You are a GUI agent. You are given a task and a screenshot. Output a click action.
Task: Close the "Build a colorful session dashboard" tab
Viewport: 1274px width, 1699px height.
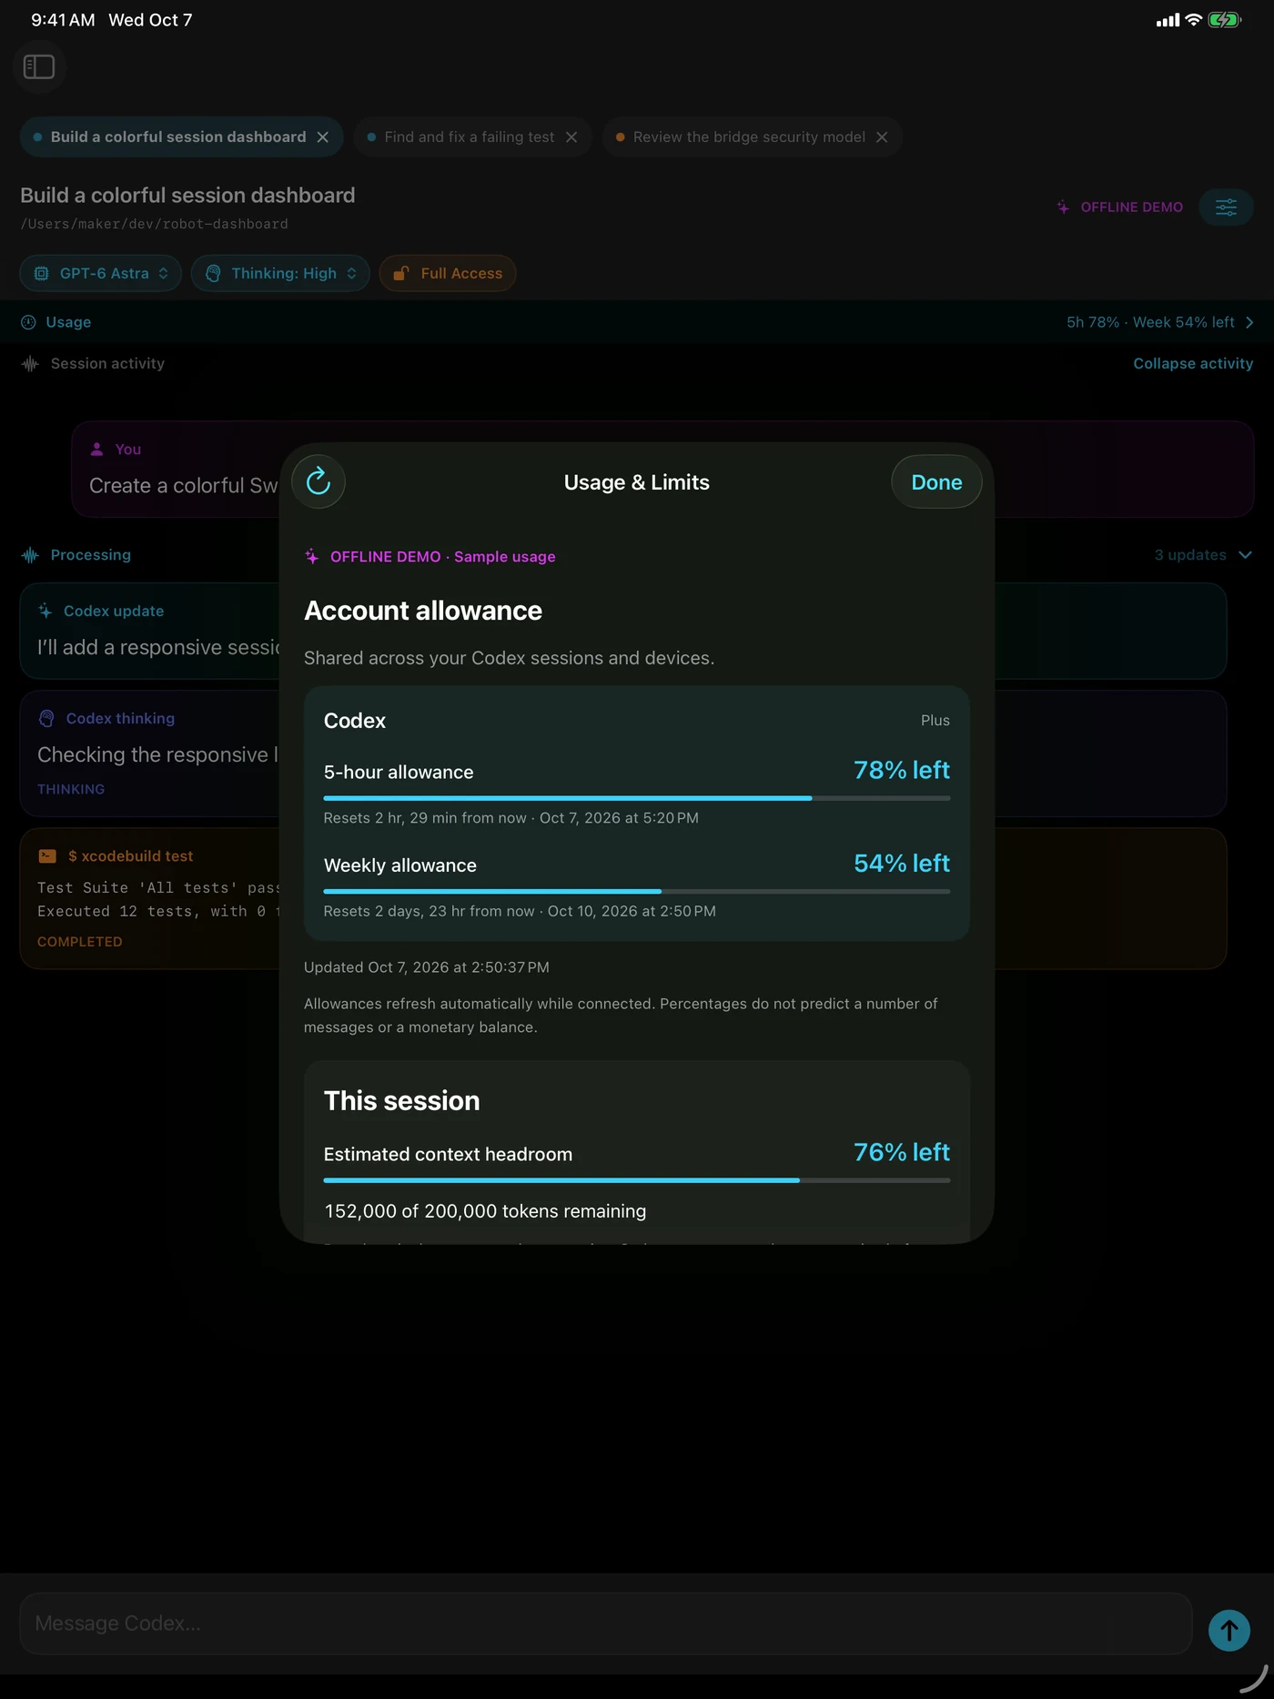[x=323, y=137]
